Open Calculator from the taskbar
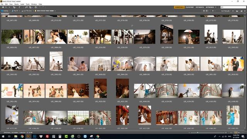The image size is (247, 139). (60, 136)
